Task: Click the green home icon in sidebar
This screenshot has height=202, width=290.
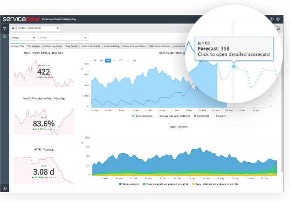Action: coord(5,36)
